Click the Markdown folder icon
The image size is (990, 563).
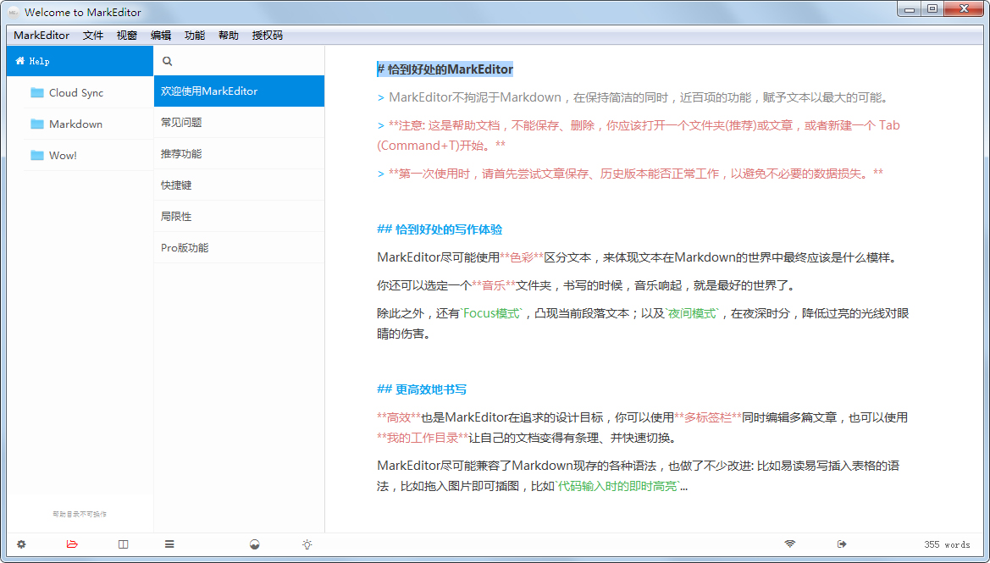(37, 124)
